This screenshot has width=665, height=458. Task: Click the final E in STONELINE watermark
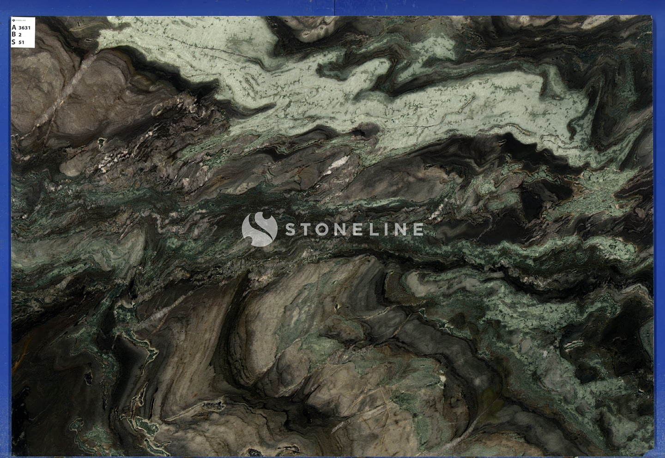pos(417,229)
